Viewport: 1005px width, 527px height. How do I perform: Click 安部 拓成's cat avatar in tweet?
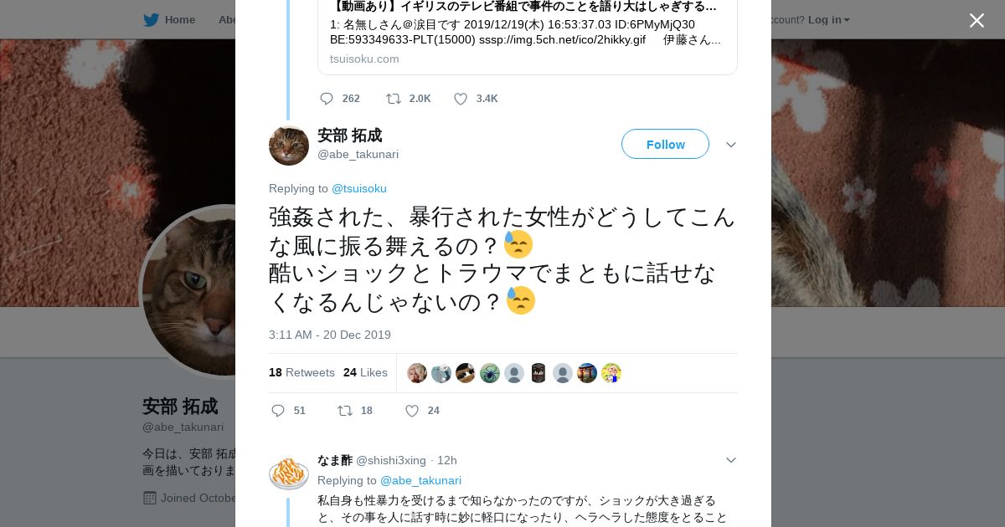[289, 146]
